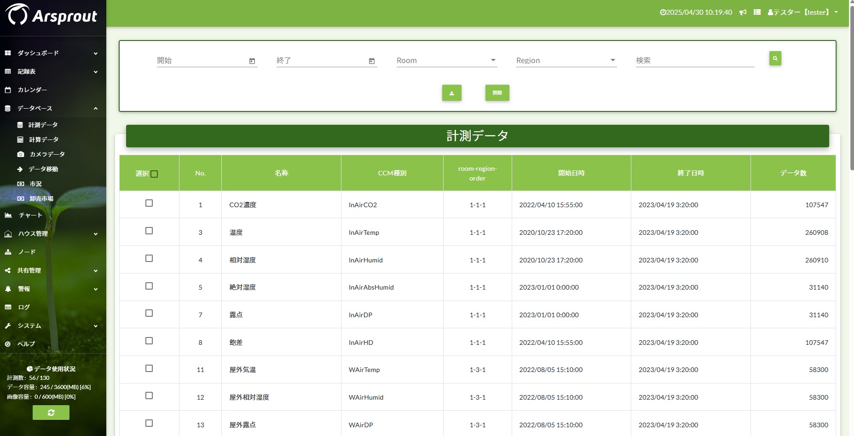Check the box for CO2濃度 row
854x436 pixels.
point(149,203)
